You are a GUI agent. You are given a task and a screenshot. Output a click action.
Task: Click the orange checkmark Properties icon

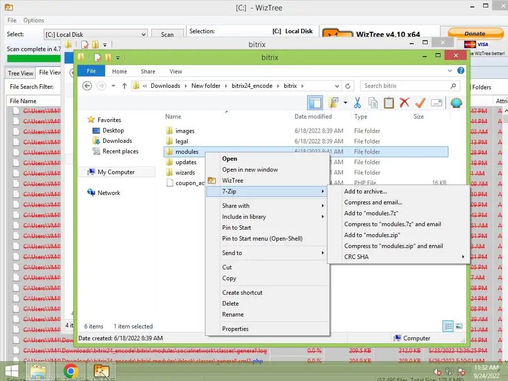point(420,103)
